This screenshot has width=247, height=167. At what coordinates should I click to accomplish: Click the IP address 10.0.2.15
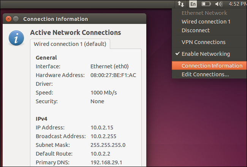[102, 128]
